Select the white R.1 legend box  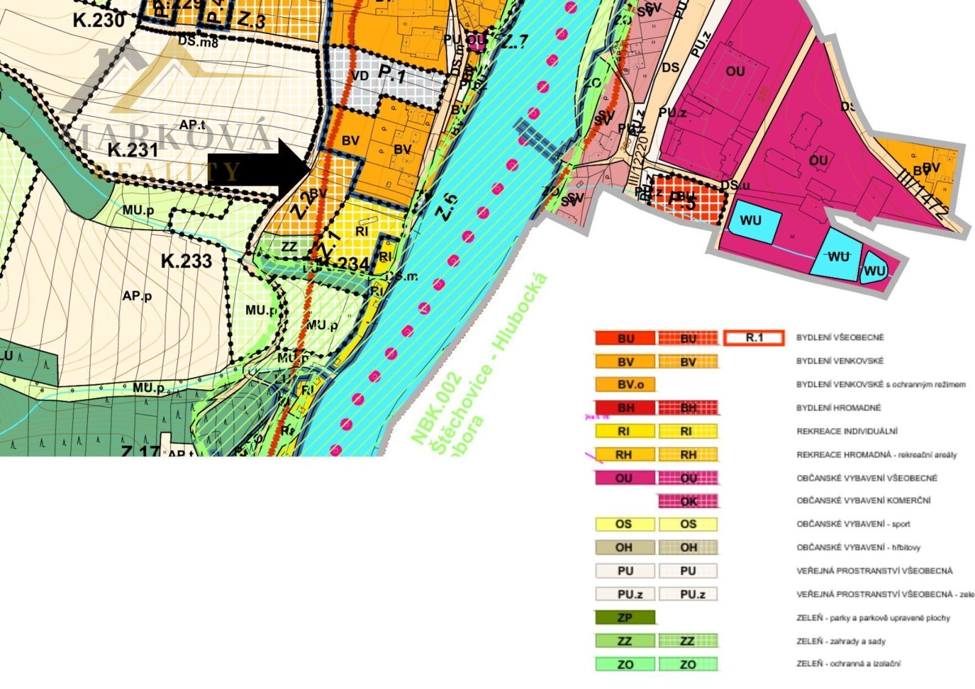point(754,337)
